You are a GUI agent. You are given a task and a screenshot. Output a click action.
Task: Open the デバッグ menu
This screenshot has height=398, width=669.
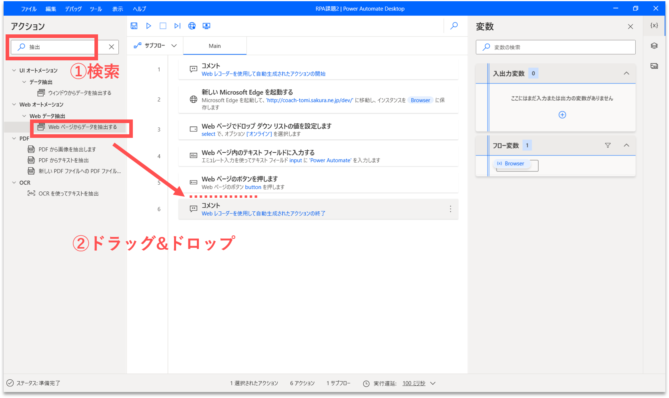(x=73, y=9)
